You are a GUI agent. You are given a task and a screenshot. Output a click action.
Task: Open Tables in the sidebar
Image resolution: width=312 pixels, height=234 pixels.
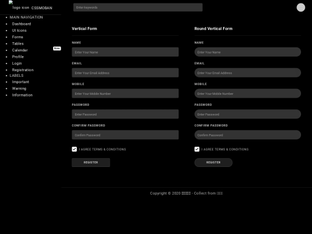pyautogui.click(x=18, y=43)
